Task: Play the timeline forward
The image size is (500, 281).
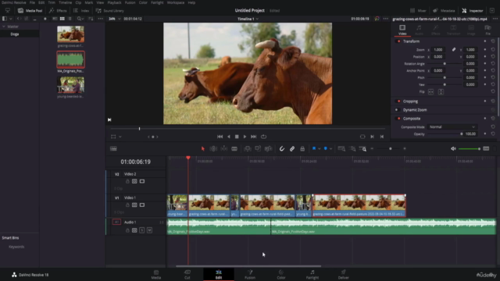Action: tap(245, 137)
